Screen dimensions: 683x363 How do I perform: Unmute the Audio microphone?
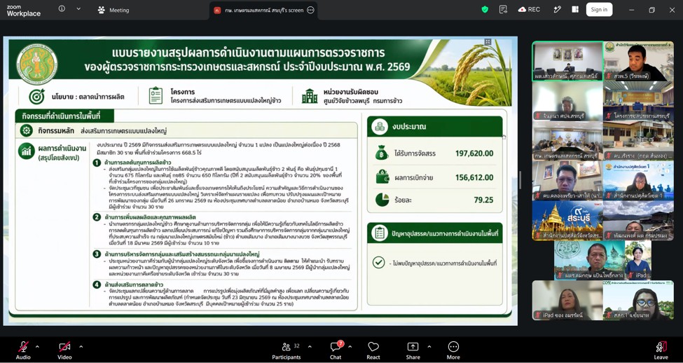click(24, 350)
